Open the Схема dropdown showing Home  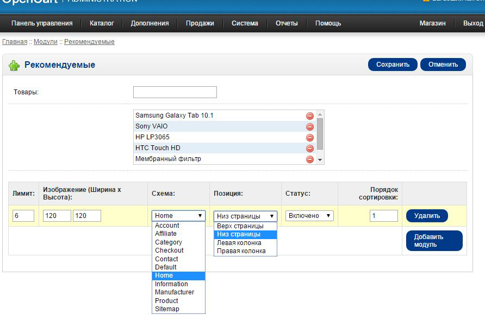tap(178, 216)
